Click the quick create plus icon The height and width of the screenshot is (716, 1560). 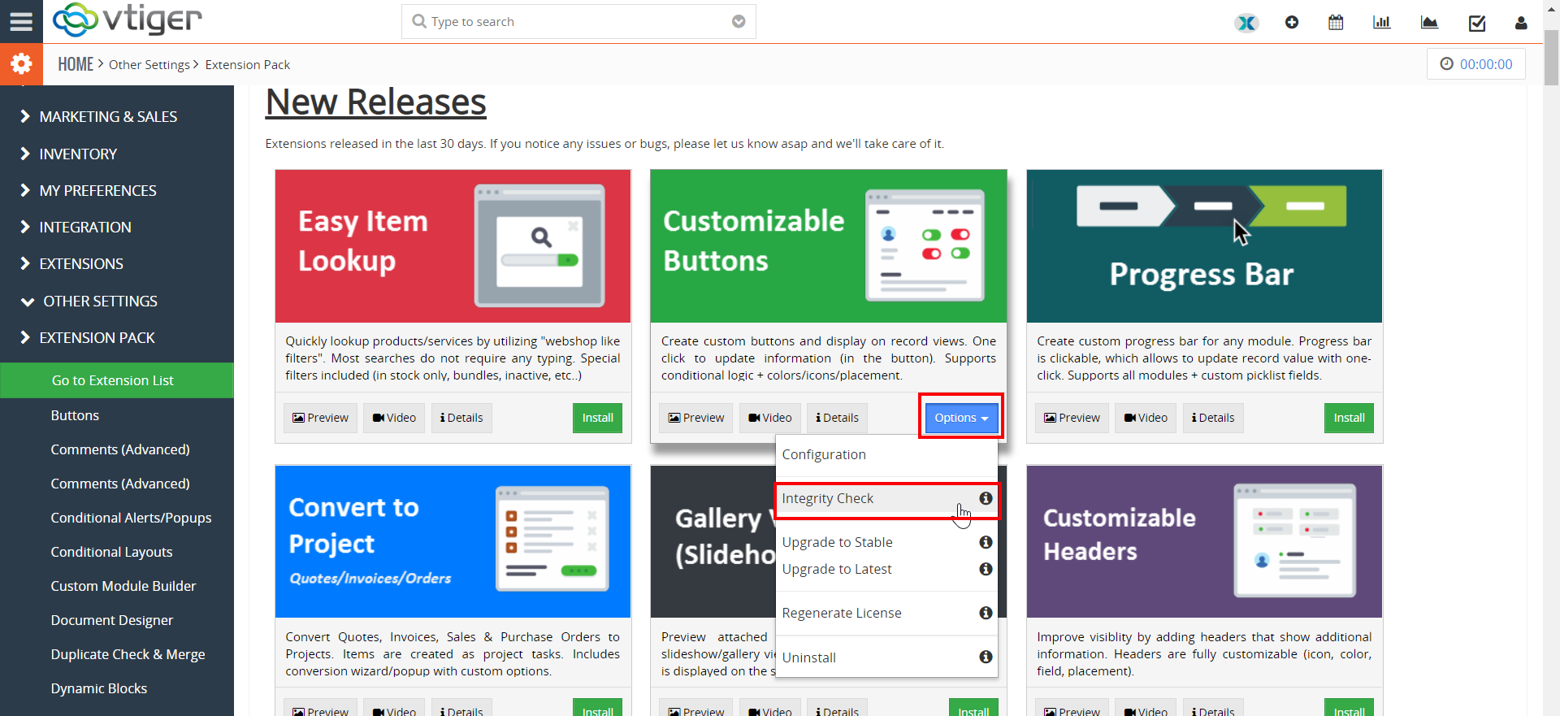pyautogui.click(x=1292, y=23)
